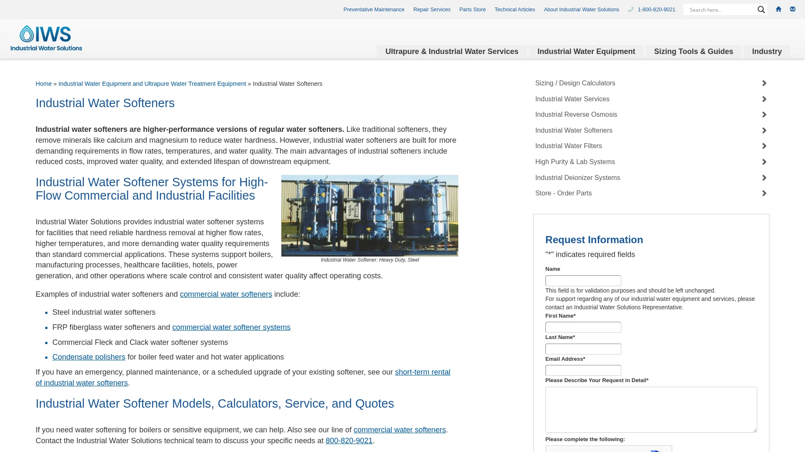Viewport: 805px width, 452px height.
Task: Click the email envelope icon
Action: coord(792,9)
